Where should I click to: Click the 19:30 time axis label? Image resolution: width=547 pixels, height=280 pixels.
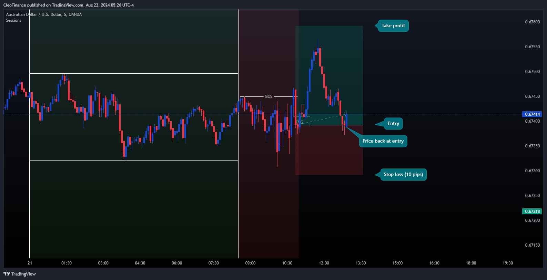coord(508,263)
